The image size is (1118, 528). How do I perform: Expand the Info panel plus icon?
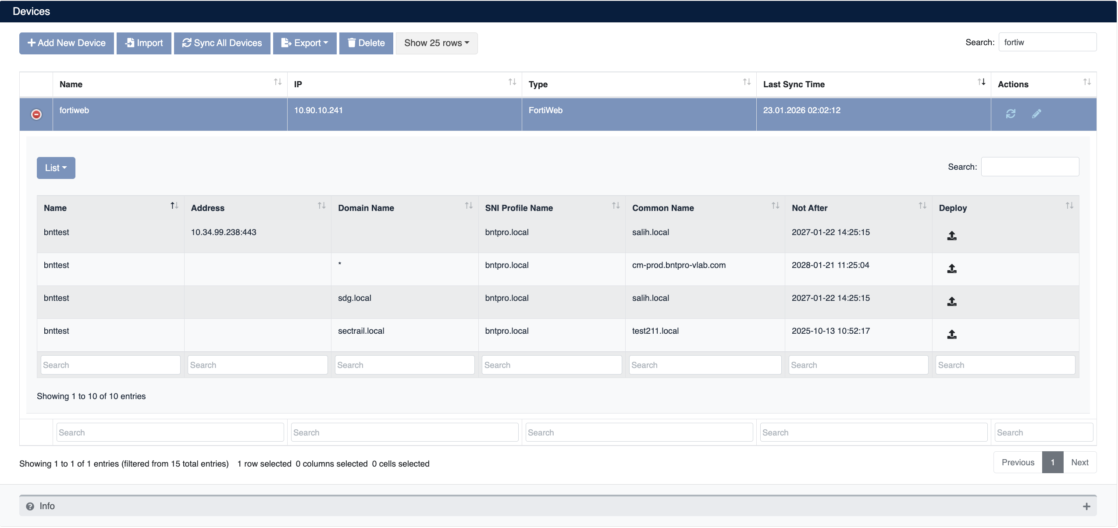(x=1086, y=507)
